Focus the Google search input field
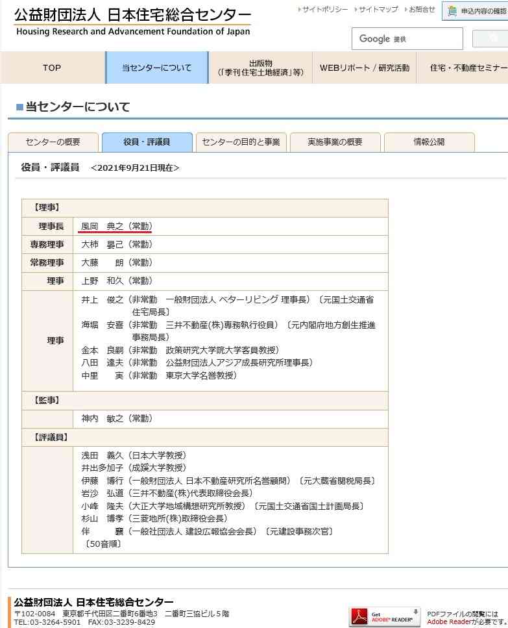The height and width of the screenshot is (628, 508). 407,39
